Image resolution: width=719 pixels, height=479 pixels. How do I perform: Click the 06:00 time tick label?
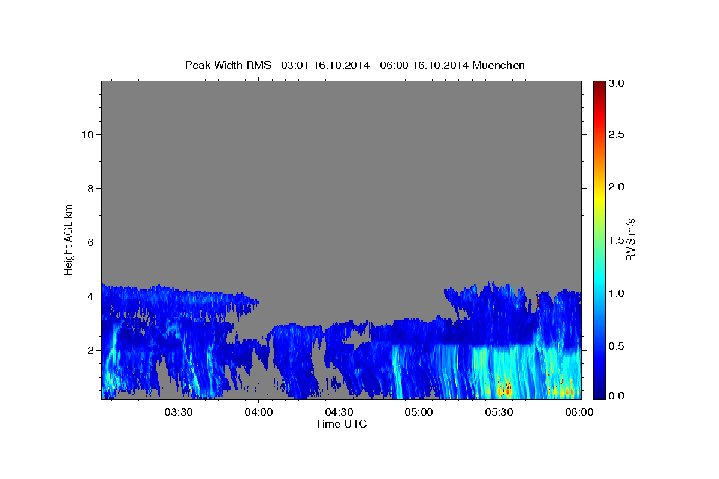[x=579, y=412]
